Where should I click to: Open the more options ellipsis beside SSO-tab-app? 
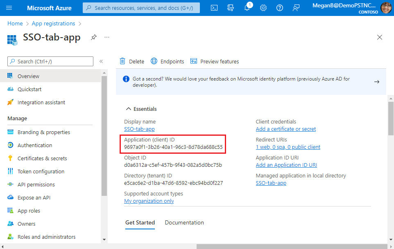click(x=107, y=37)
